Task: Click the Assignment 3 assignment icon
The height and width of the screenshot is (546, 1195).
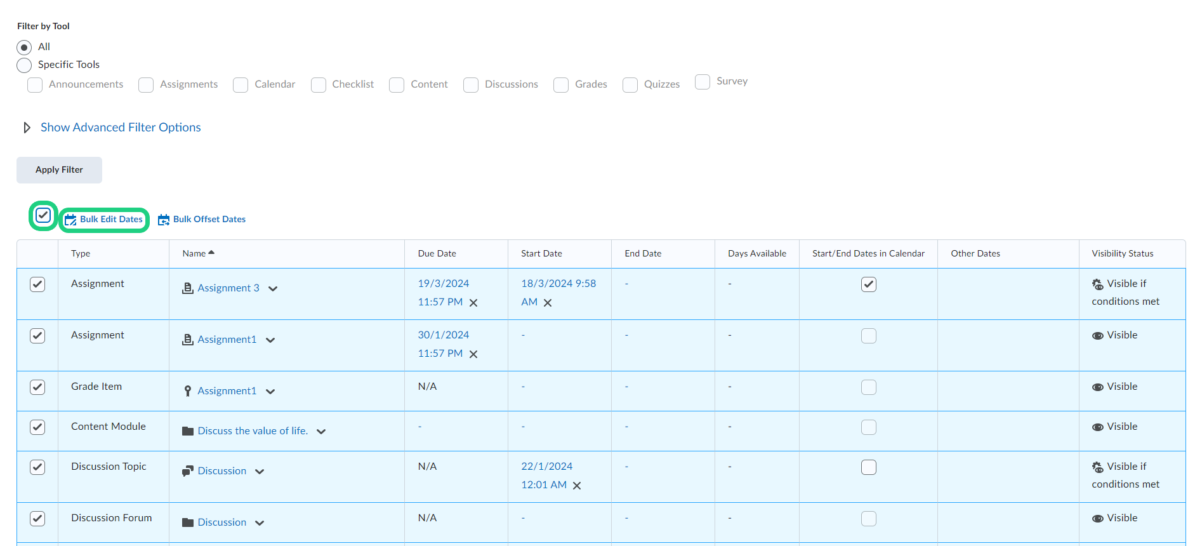Action: pyautogui.click(x=187, y=288)
